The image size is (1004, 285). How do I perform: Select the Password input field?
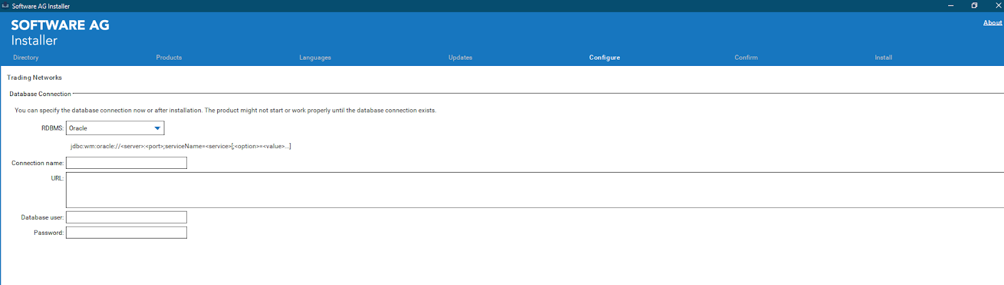tap(126, 232)
